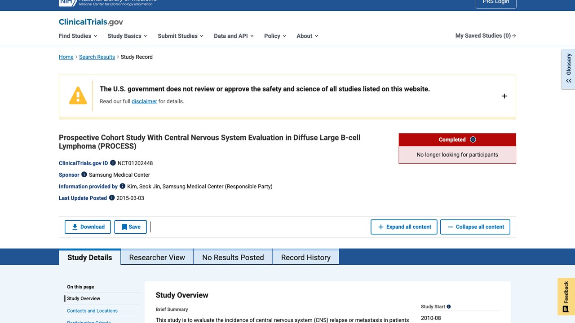Jump to Study Overview in page navigation
Screen dimensions: 575x323
pyautogui.click(x=84, y=298)
